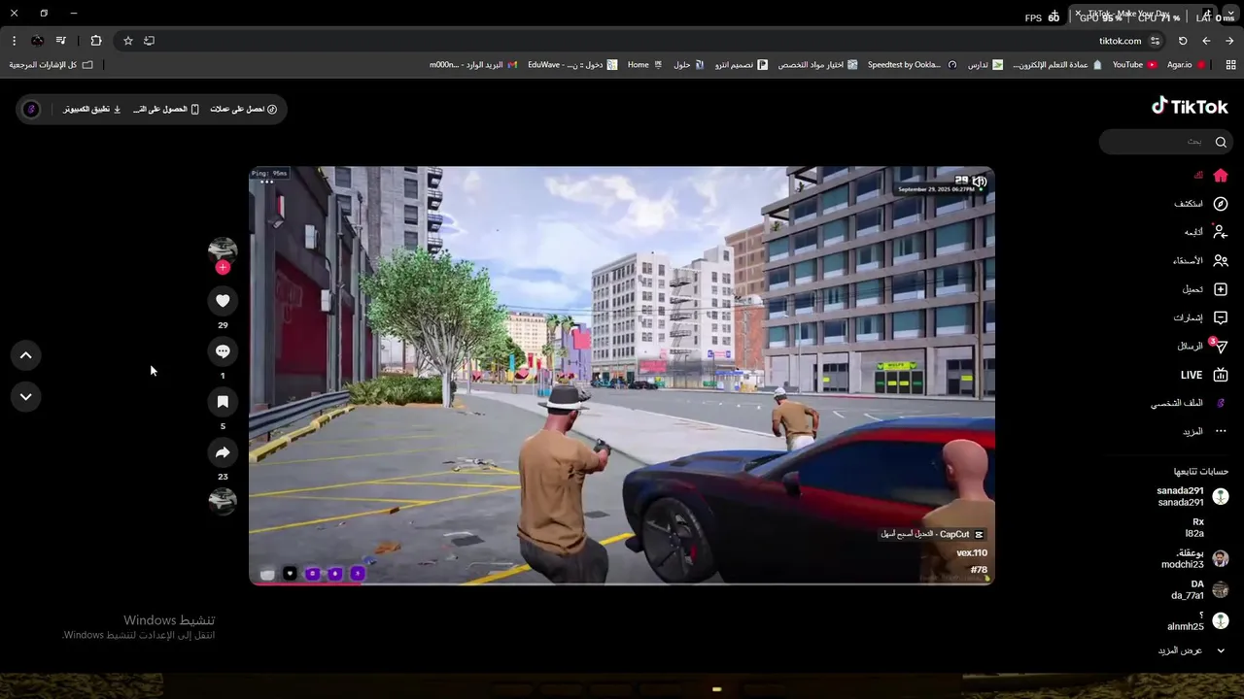Screen dimensions: 1244x699
Task: Open site settings icon beside URL
Action: pos(1155,41)
